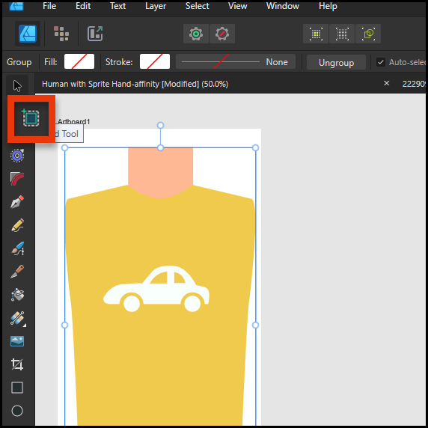This screenshot has height=428, width=428.
Task: Click the second dotted-grid toolbar icon
Action: point(342,34)
